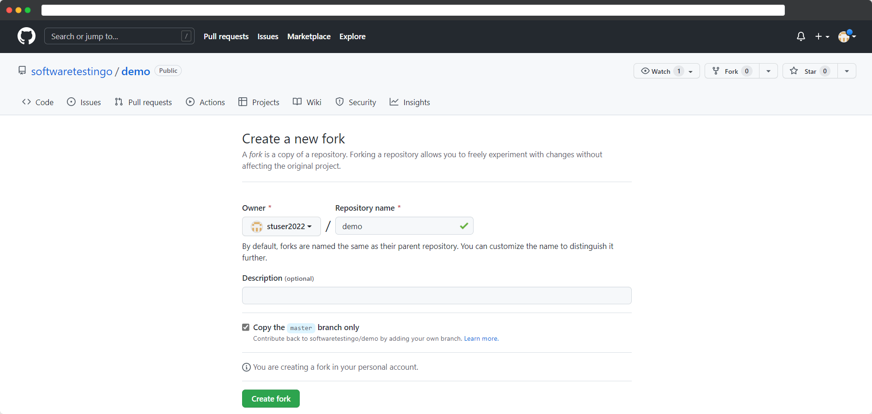The image size is (872, 414).
Task: Click the repository icon beside softwaretestingo
Action: tap(22, 71)
